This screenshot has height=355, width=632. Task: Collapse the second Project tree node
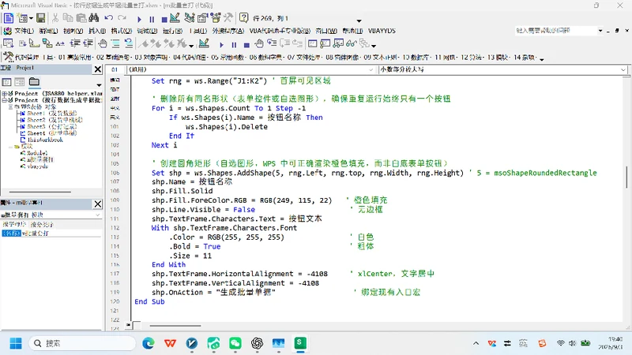click(x=4, y=100)
